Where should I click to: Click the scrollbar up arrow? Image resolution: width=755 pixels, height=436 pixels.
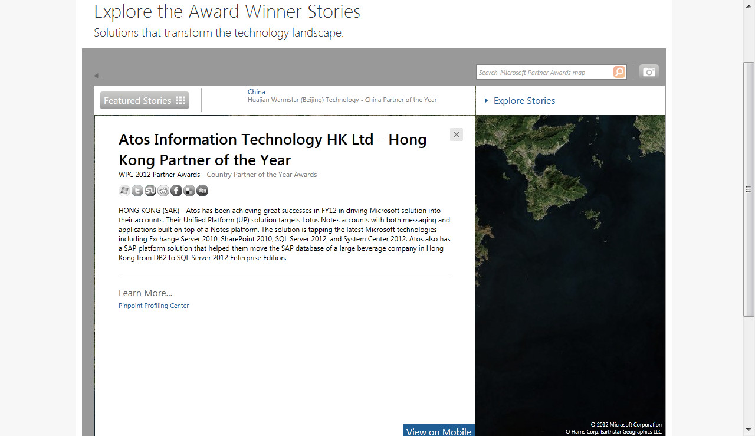[749, 5]
